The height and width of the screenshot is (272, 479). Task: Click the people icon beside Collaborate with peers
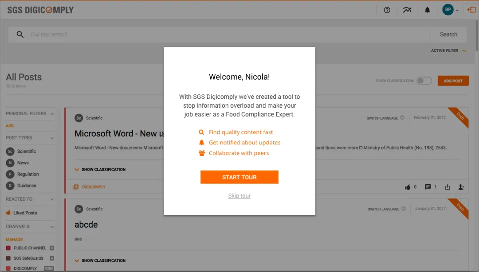click(x=202, y=153)
